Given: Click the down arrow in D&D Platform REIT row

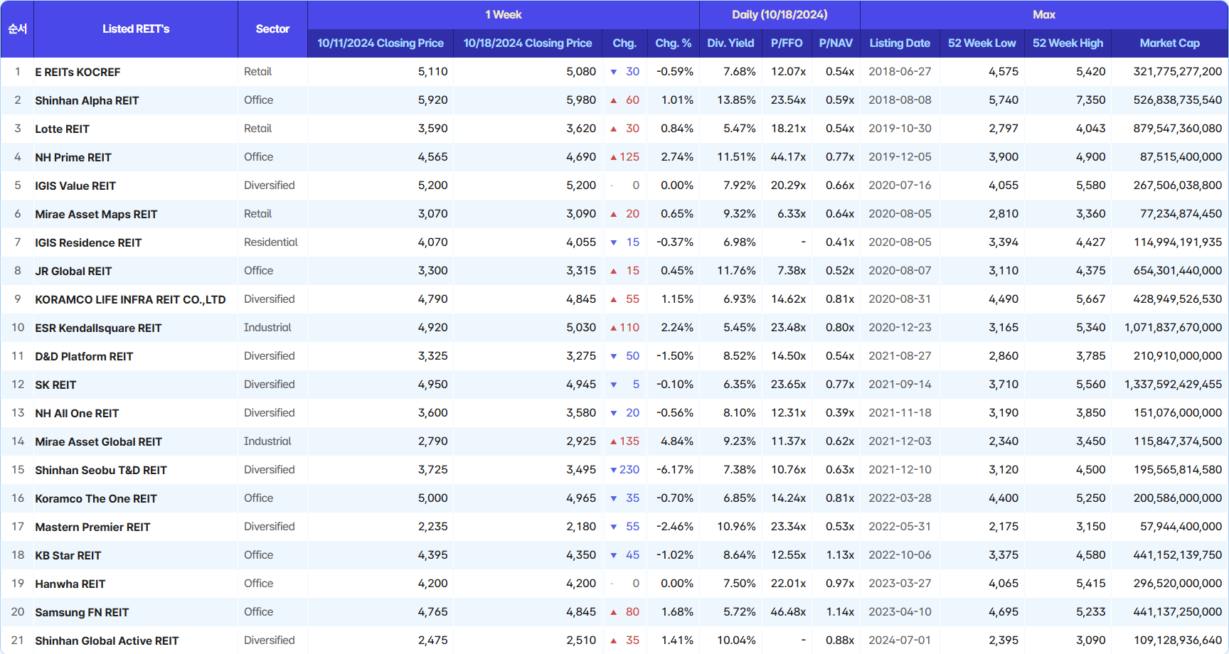Looking at the screenshot, I should pos(613,356).
